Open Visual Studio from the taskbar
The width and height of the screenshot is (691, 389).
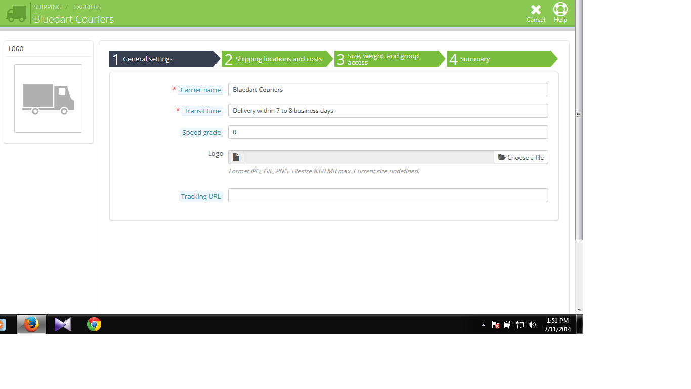(63, 324)
